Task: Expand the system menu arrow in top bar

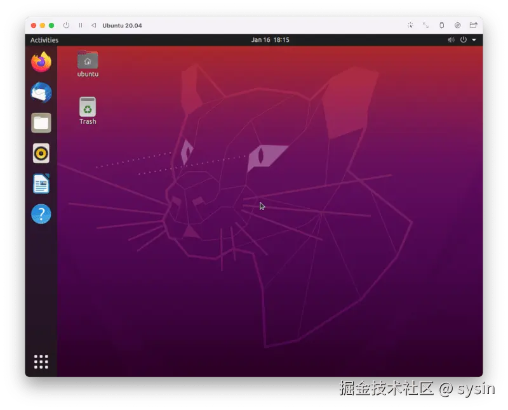Action: (x=474, y=40)
